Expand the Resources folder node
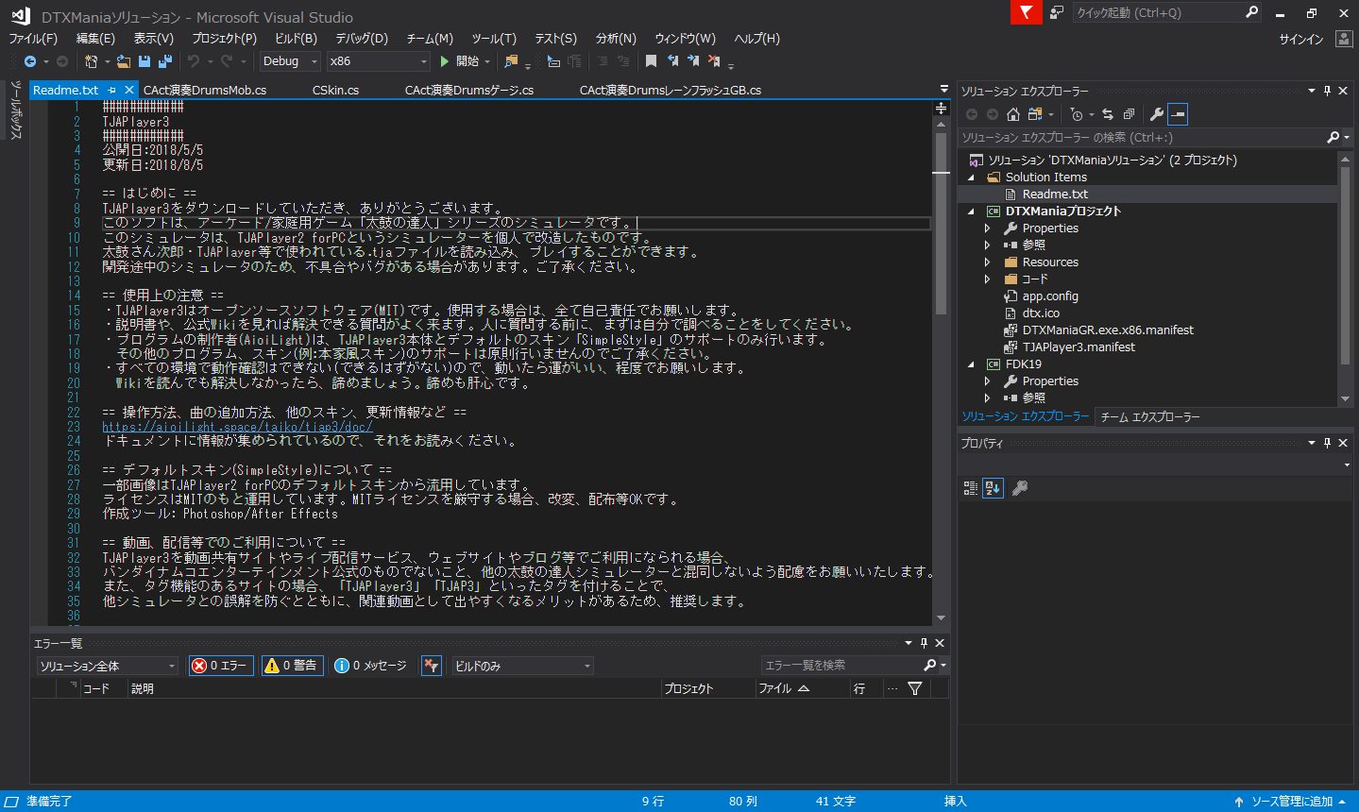Screen dimensions: 1359x812 pos(988,262)
